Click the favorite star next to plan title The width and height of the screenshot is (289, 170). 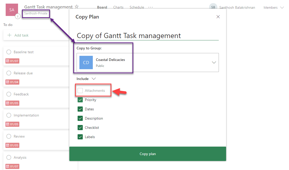pos(77,7)
